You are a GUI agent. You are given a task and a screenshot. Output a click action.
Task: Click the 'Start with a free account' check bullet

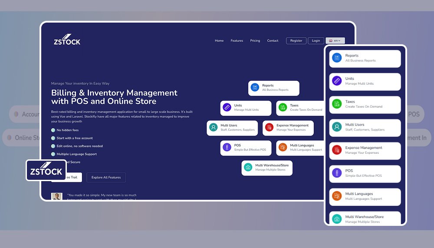53,138
